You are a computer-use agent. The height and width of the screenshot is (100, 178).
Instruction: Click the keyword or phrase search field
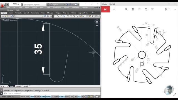pyautogui.click(x=35, y=4)
